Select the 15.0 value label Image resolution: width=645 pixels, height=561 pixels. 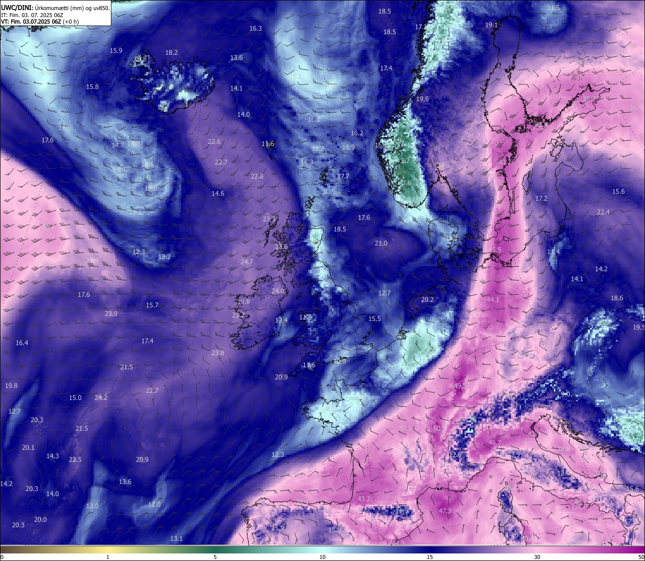pyautogui.click(x=75, y=397)
